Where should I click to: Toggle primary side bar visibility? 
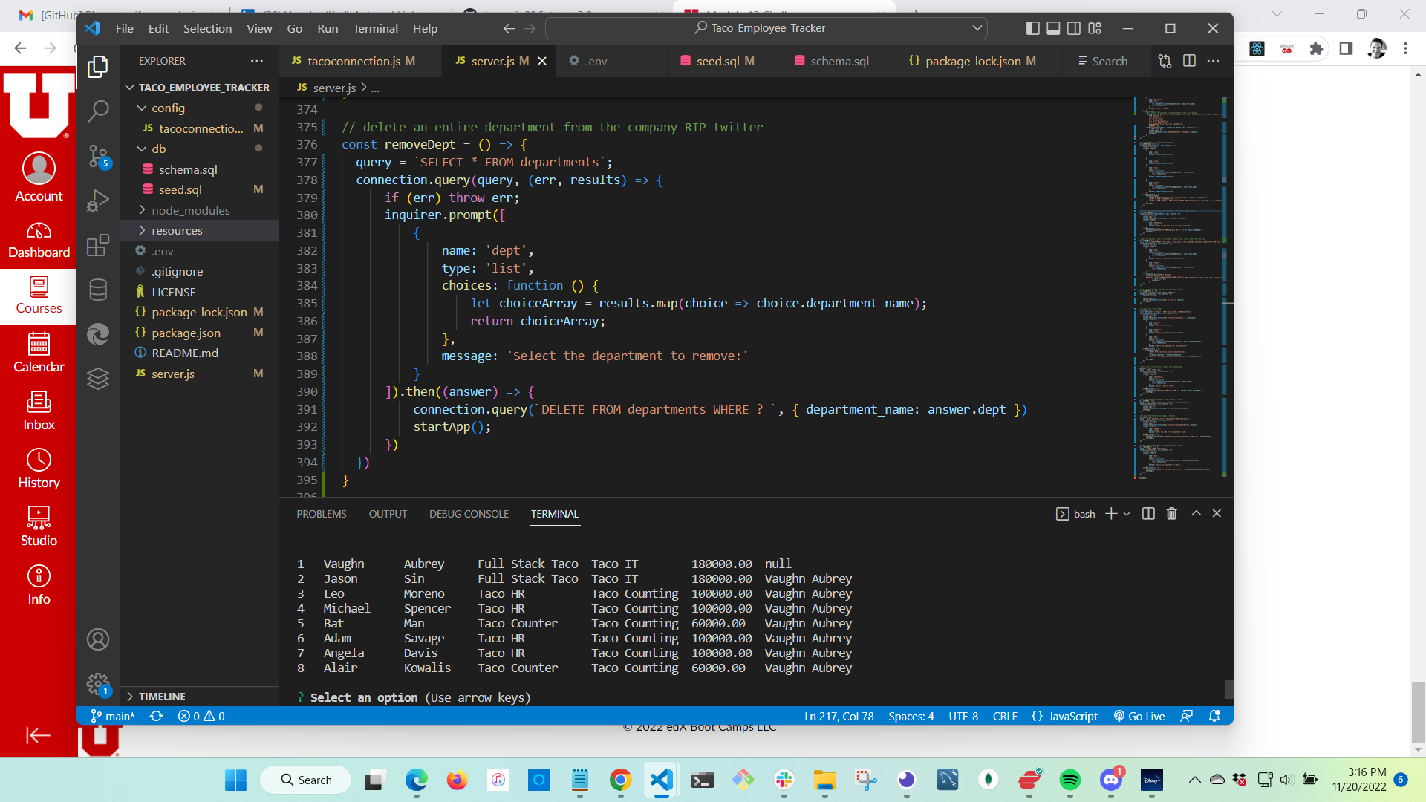point(1032,28)
